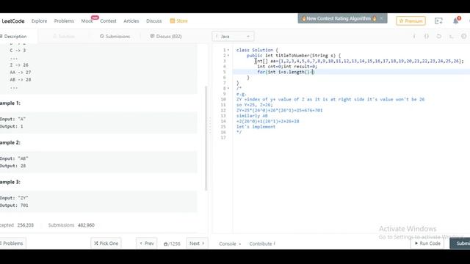The height and width of the screenshot is (264, 470).
Task: Switch to the Description tab
Action: click(15, 36)
